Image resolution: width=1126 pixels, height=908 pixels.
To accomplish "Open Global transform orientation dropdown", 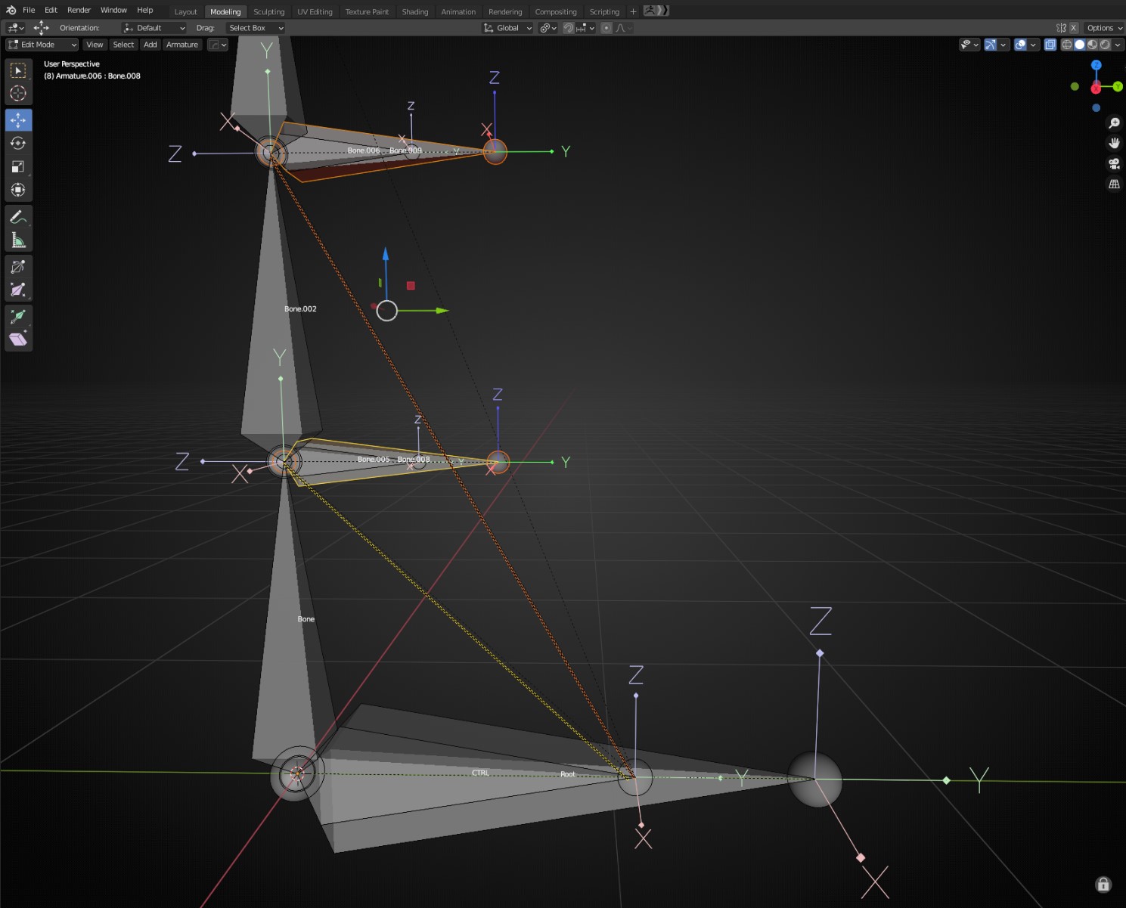I will click(x=507, y=28).
